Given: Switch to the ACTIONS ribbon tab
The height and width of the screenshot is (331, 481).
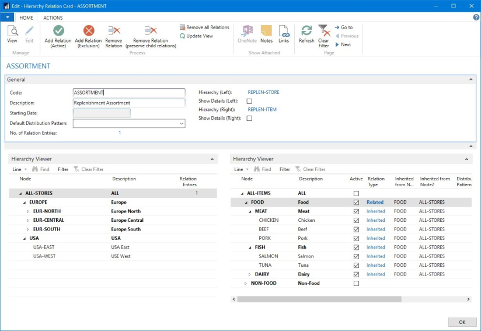Looking at the screenshot, I should coord(53,18).
